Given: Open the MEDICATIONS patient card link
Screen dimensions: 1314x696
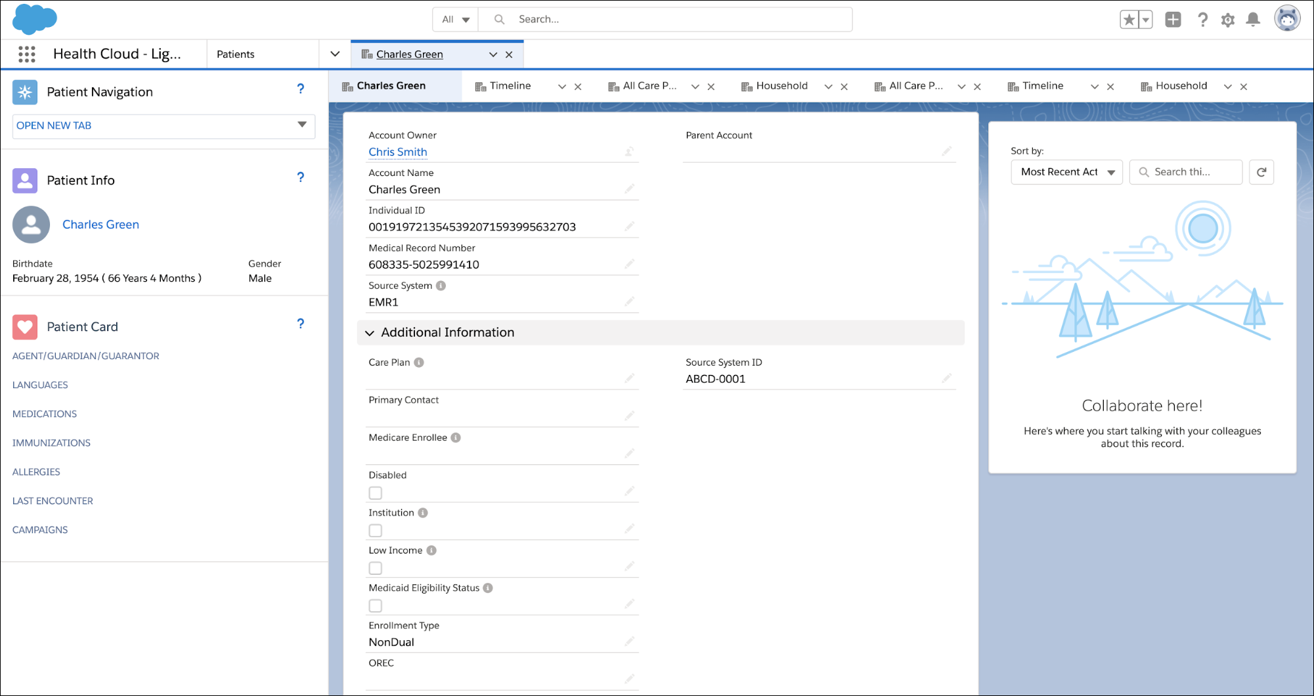Looking at the screenshot, I should point(45,414).
